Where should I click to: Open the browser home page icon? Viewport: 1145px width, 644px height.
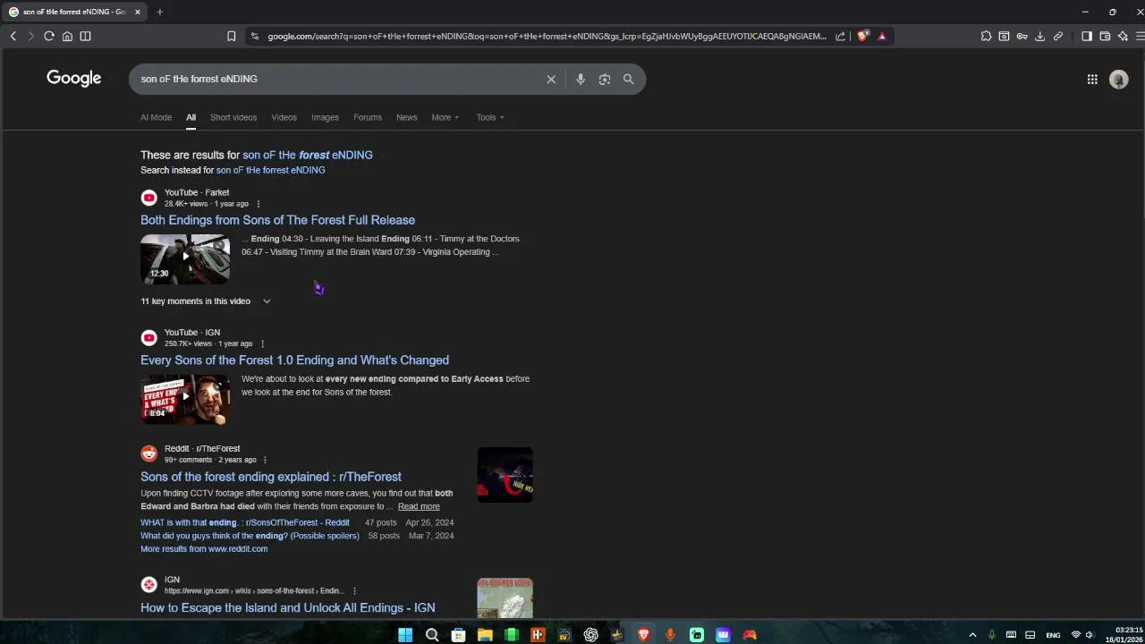67,36
